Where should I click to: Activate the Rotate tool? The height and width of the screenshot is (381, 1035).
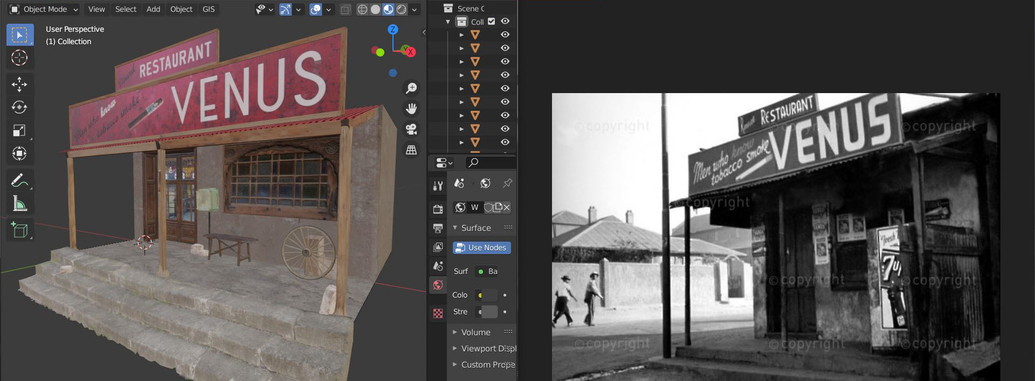pyautogui.click(x=19, y=107)
